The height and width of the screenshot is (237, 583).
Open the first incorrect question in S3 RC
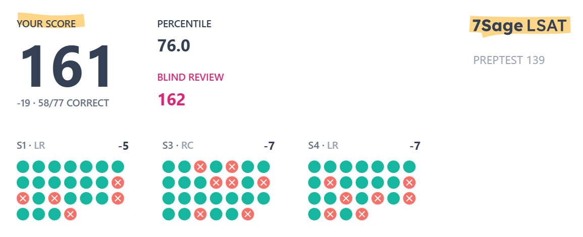point(200,167)
